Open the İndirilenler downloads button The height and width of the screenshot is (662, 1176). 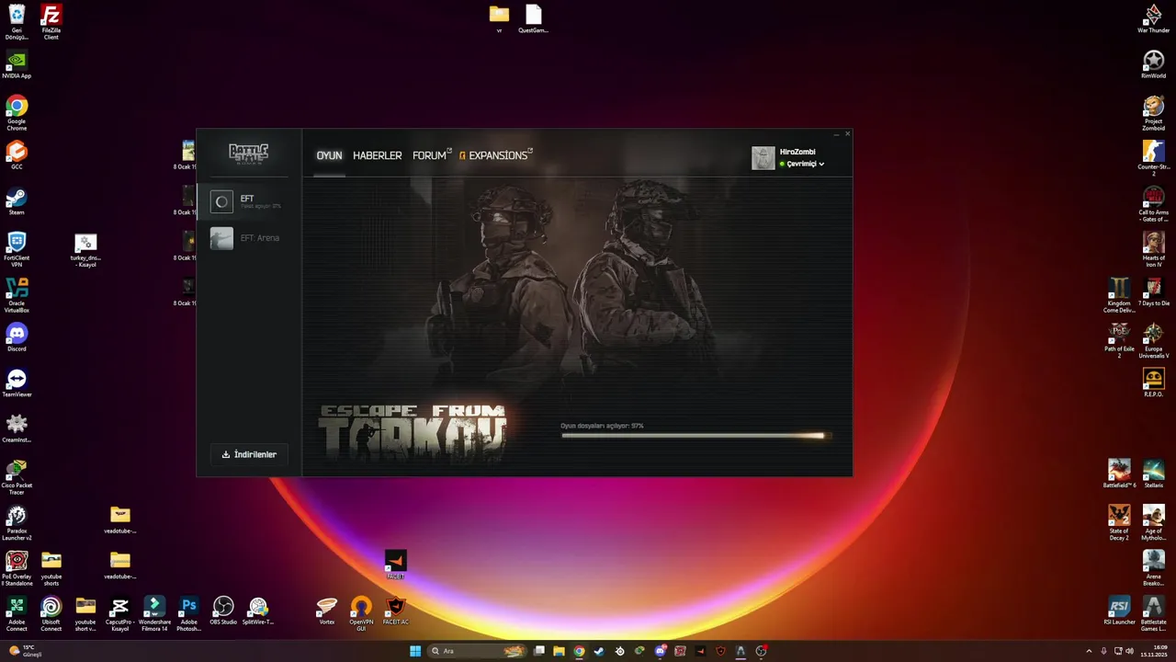tap(249, 454)
